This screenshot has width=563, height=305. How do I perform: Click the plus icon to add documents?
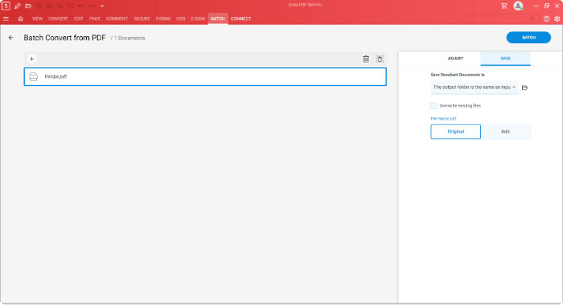tap(31, 59)
